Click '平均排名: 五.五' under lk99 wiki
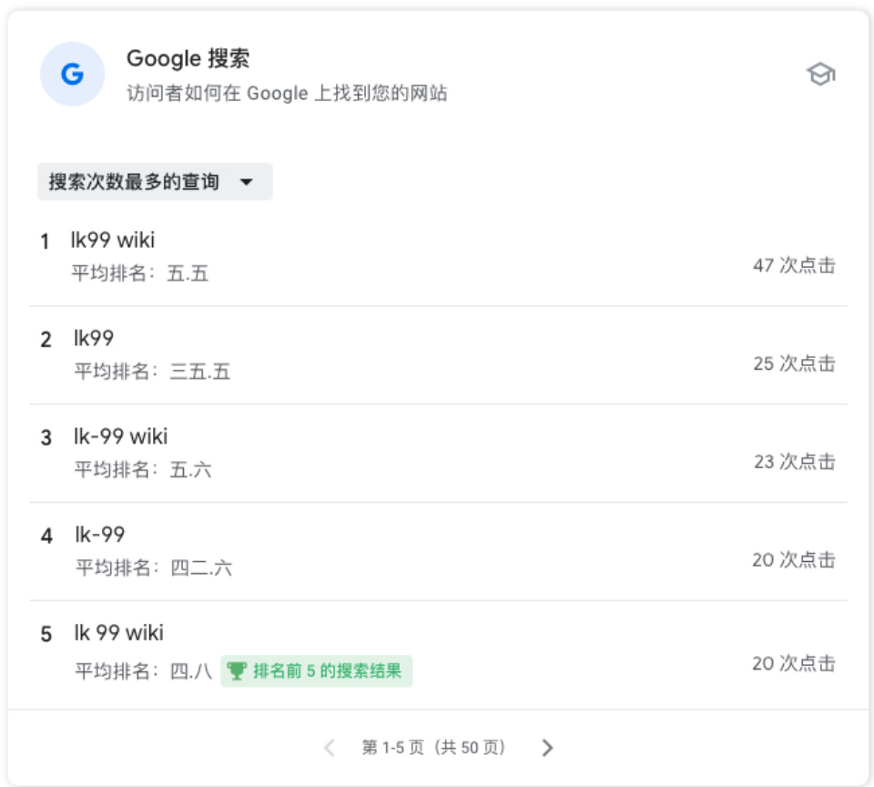The width and height of the screenshot is (874, 787). coord(139,273)
